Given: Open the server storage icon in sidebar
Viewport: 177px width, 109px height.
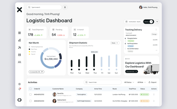Looking at the screenshot, I should point(20,55).
